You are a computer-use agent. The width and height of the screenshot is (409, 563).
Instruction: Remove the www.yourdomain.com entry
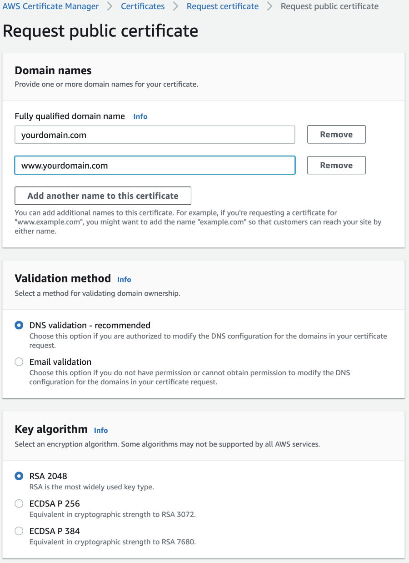[x=336, y=165]
